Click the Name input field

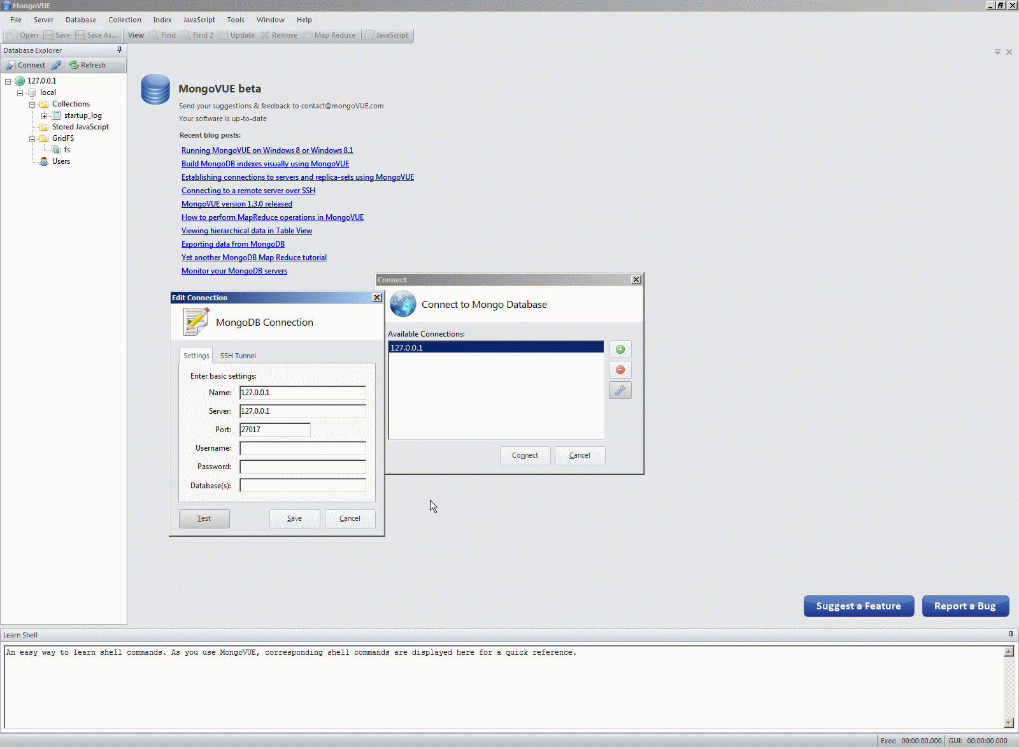303,393
